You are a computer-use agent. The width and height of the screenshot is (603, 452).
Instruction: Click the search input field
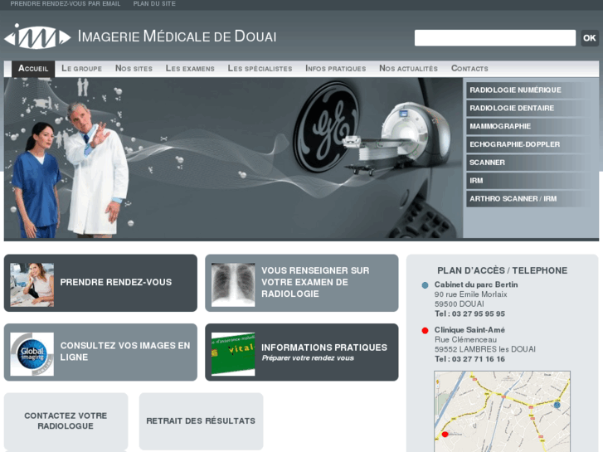[494, 38]
